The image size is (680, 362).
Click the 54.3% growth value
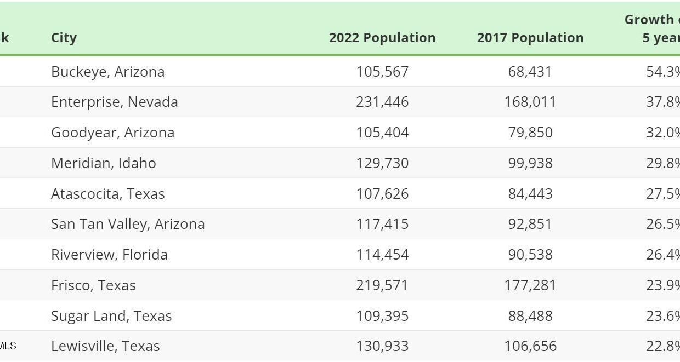[663, 72]
